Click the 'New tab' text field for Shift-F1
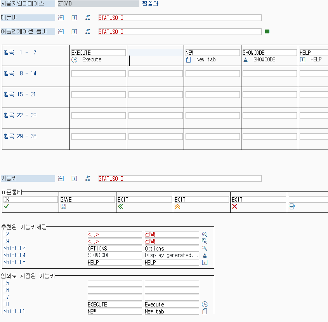 point(172,312)
